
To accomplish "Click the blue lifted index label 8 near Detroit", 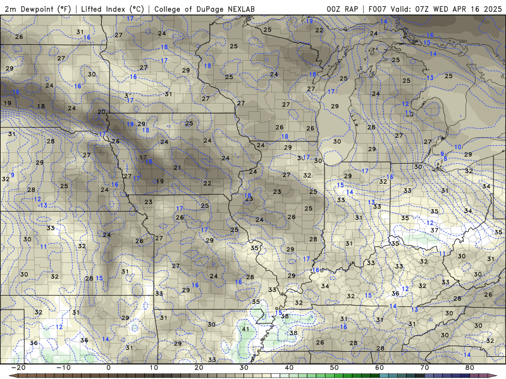I will (445, 159).
